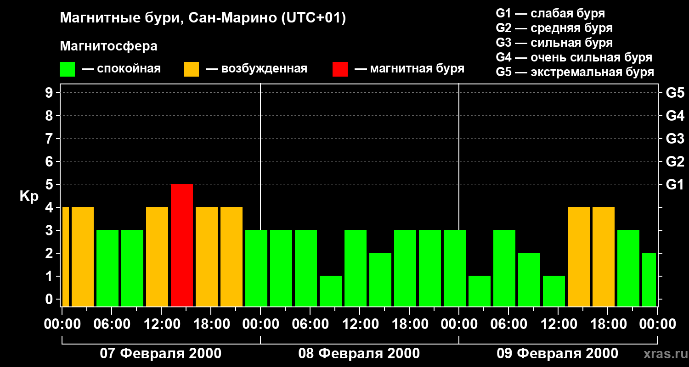Click the red Kp 5 storm bar
Screen dimensions: 689x367
point(182,245)
